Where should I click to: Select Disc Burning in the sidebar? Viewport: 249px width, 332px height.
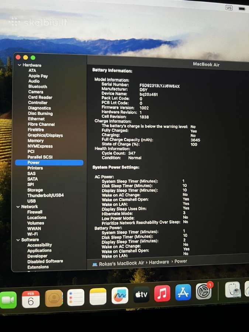[x=40, y=114]
